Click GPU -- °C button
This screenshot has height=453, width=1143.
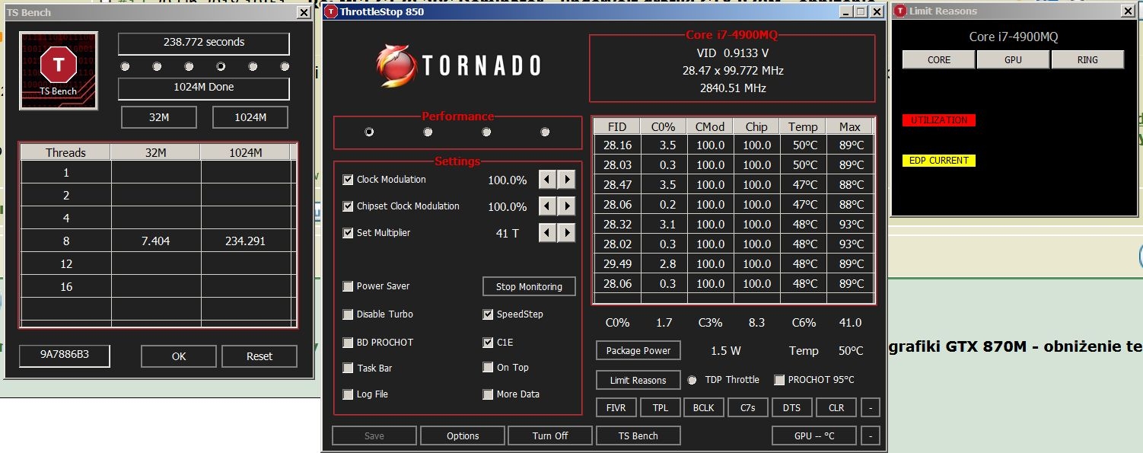click(x=814, y=435)
